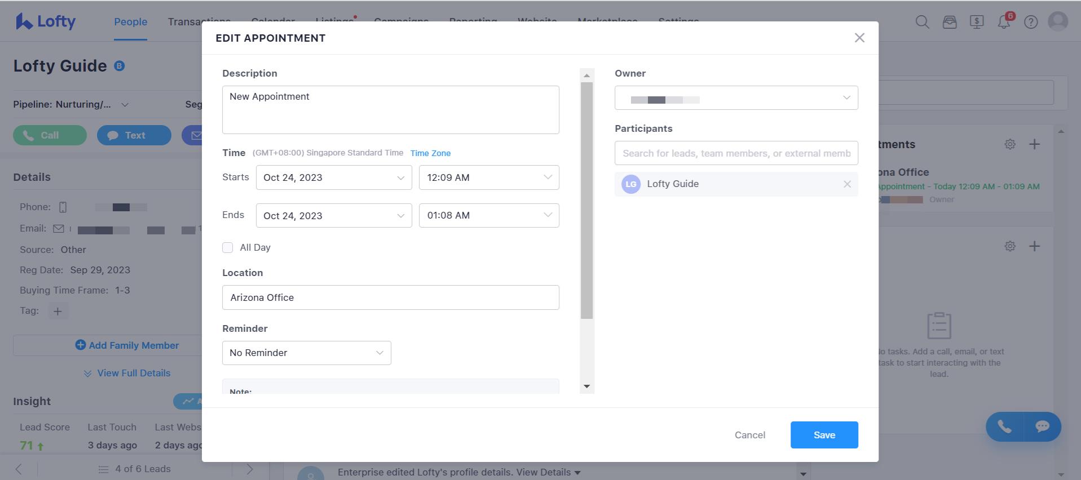Remove Lofty Guide from participants
The width and height of the screenshot is (1081, 480).
point(847,184)
